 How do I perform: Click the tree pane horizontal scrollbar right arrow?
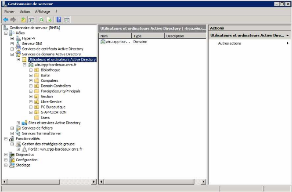[94, 181]
